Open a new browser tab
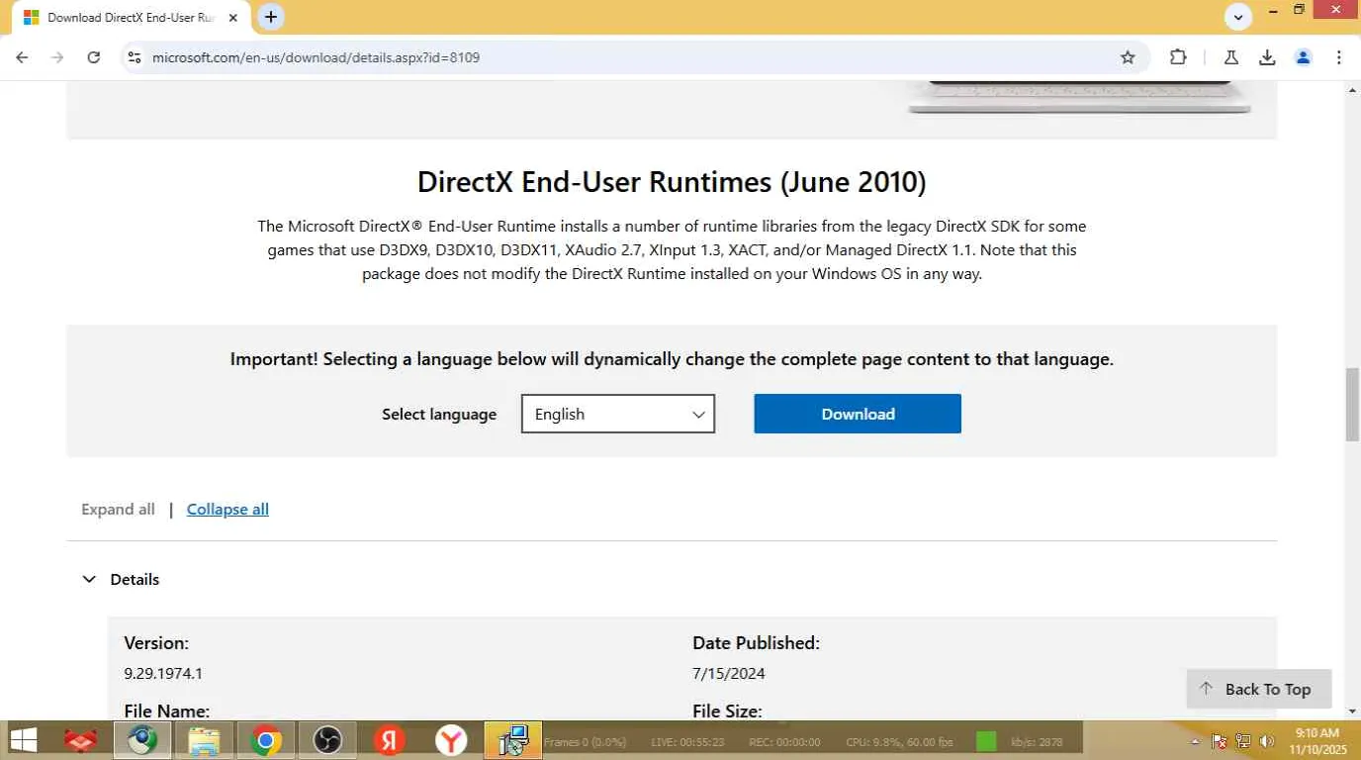The height and width of the screenshot is (760, 1361). (x=271, y=17)
